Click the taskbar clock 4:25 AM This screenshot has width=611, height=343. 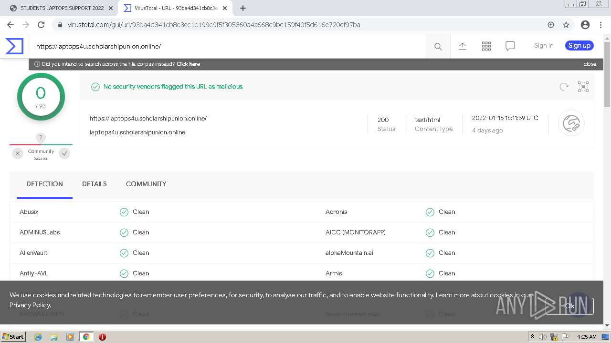[x=587, y=337]
